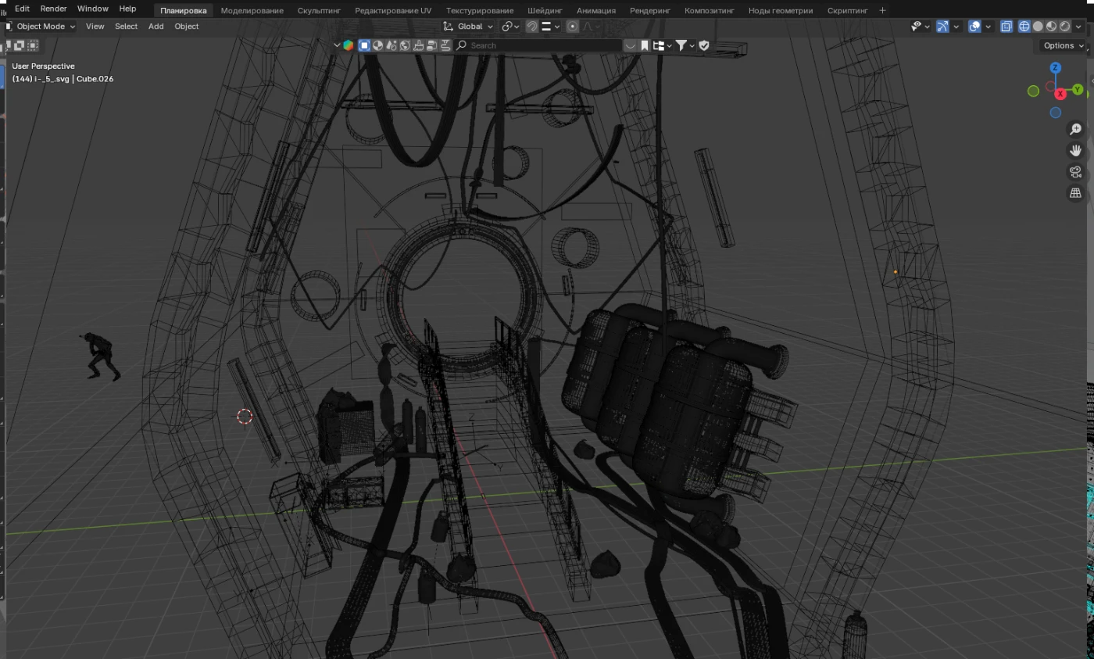Open the Редактирование UV workspace tab
This screenshot has width=1094, height=659.
(x=393, y=10)
